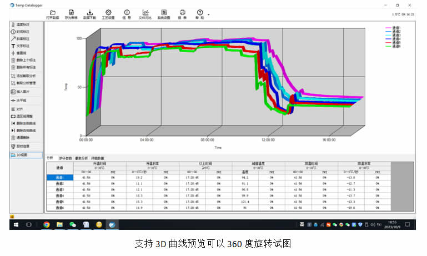Open the Windows Start menu
This screenshot has height=256, width=427.
point(16,224)
